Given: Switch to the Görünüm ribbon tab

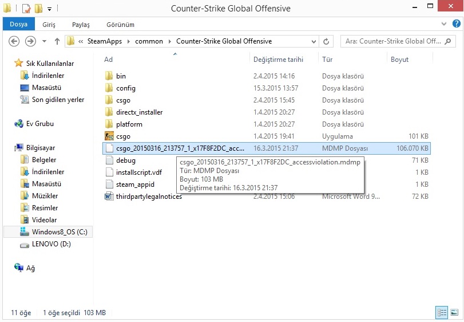Looking at the screenshot, I should pyautogui.click(x=121, y=25).
